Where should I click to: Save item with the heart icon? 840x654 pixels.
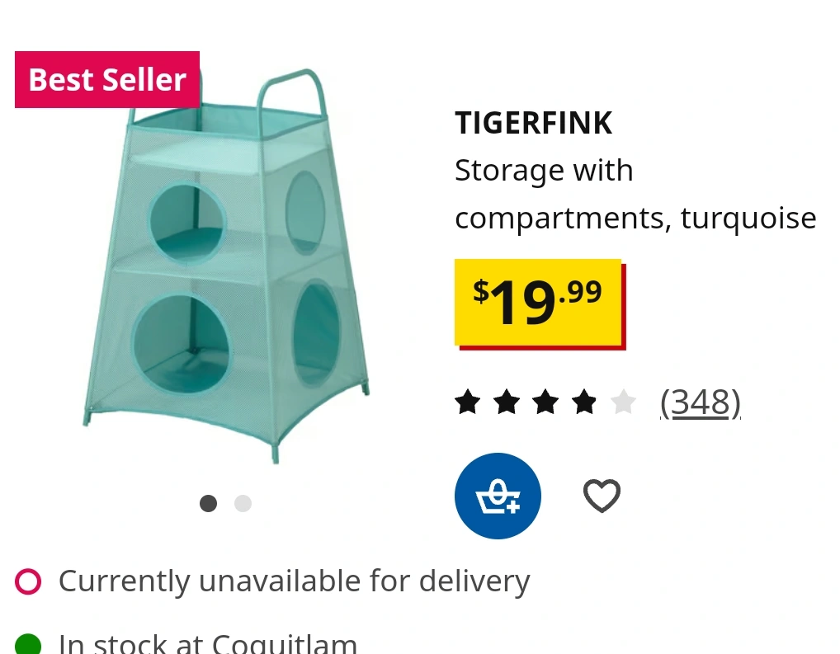(602, 496)
